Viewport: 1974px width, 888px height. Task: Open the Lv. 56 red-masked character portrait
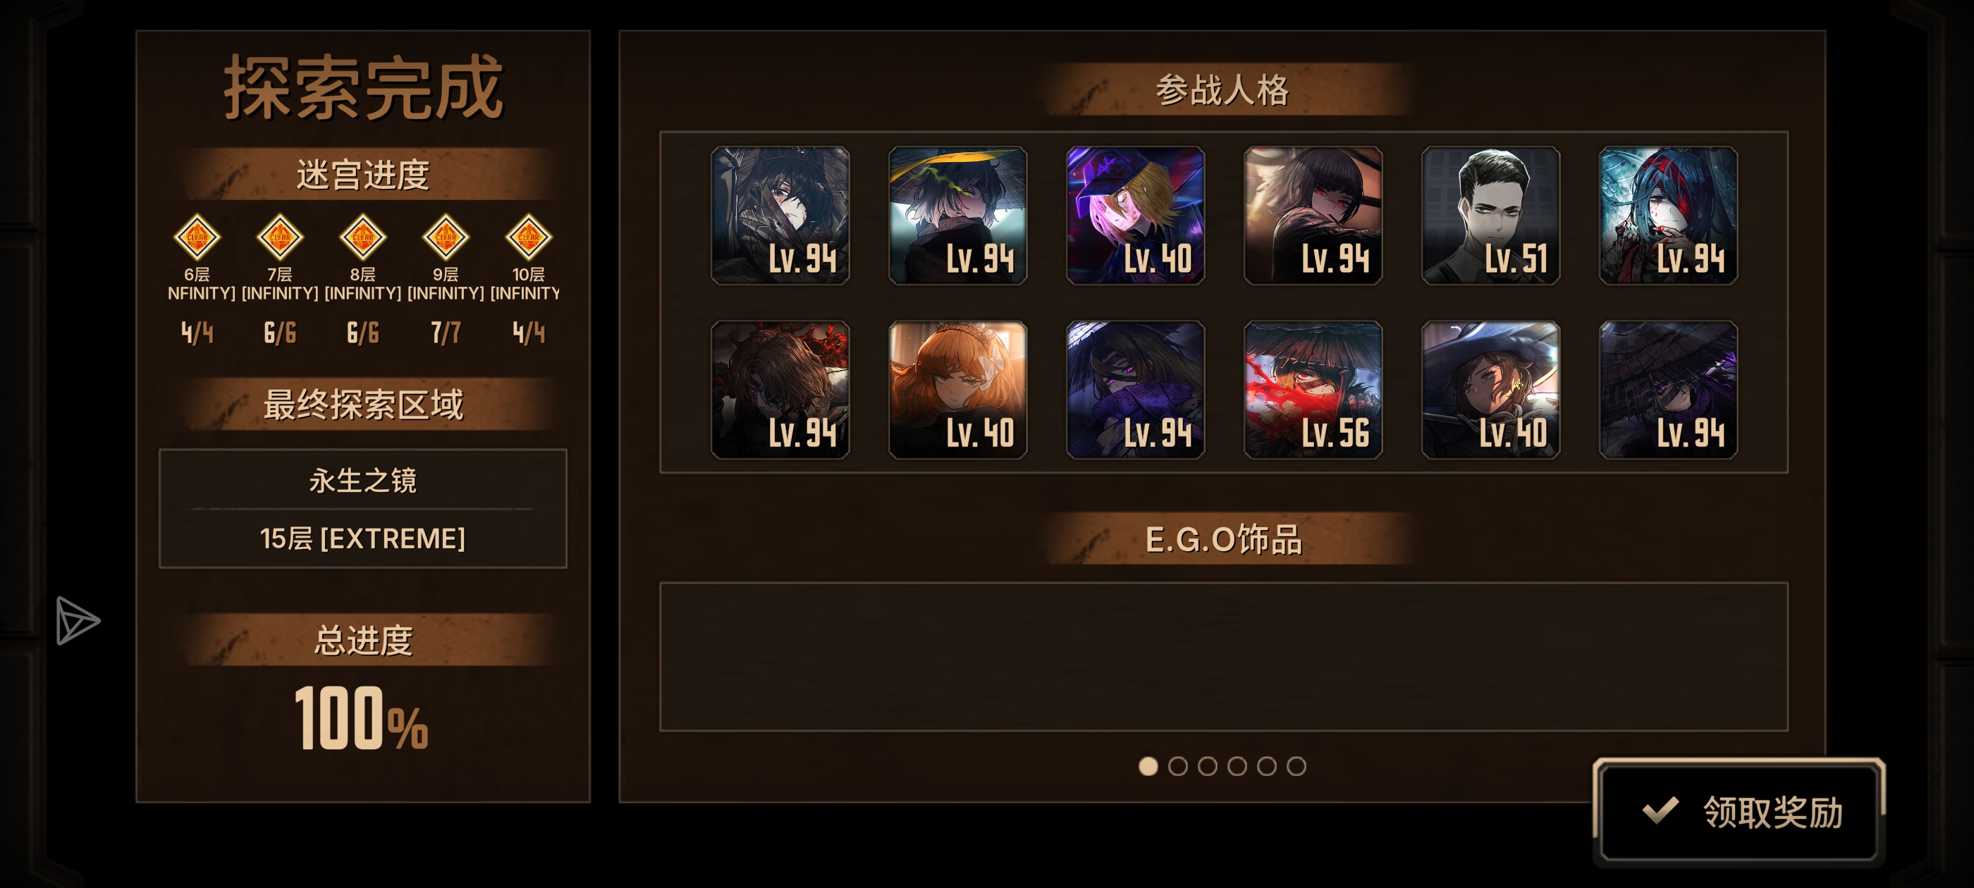pos(1313,390)
